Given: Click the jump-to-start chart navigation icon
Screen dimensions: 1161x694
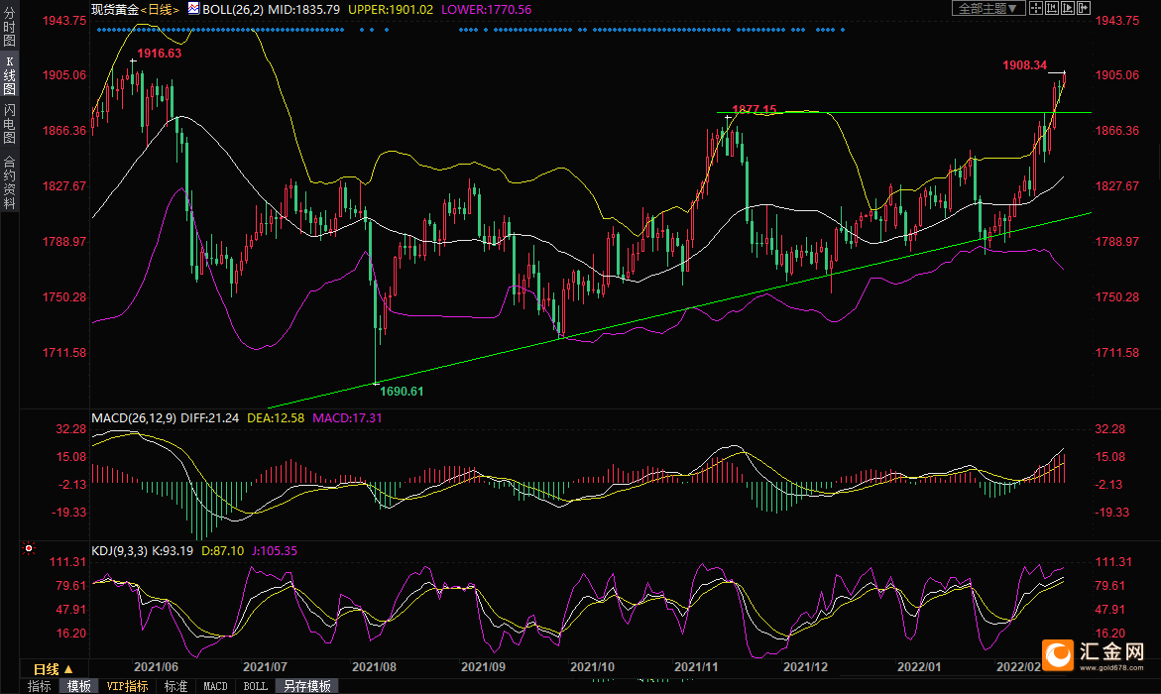Looking at the screenshot, I should pyautogui.click(x=1051, y=8).
